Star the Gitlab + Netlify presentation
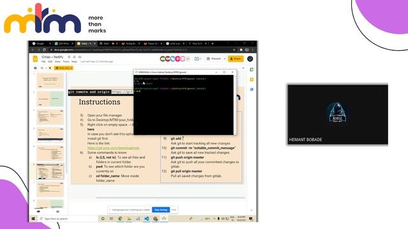This screenshot has width=408, height=229. click(69, 57)
